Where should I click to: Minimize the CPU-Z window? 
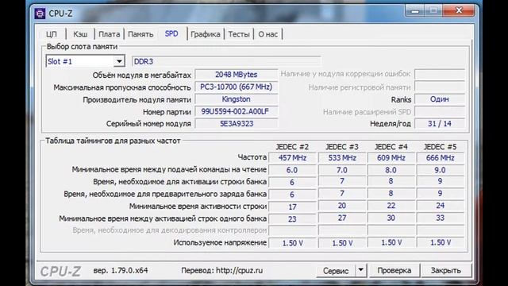[414, 11]
